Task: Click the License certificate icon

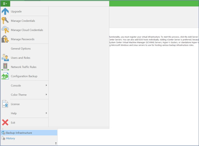Action: (5, 104)
